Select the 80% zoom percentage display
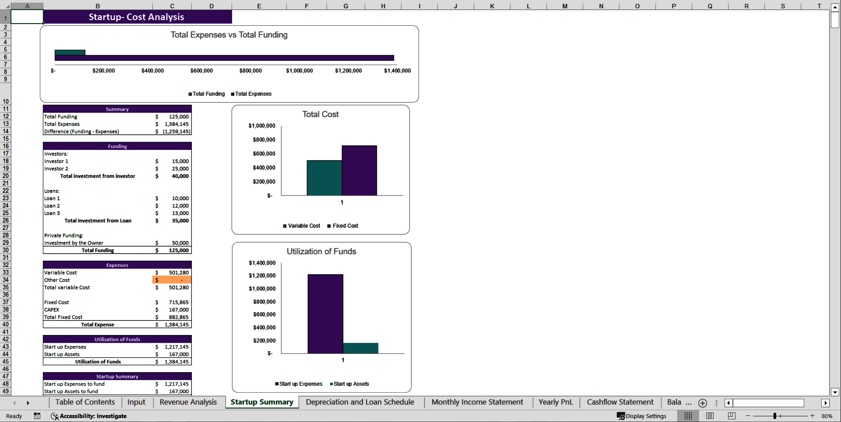 coord(828,416)
